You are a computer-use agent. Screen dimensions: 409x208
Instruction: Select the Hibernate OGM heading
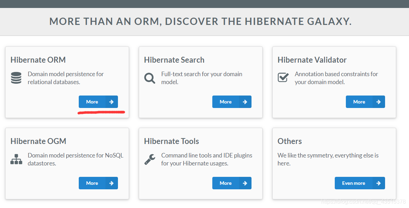39,141
